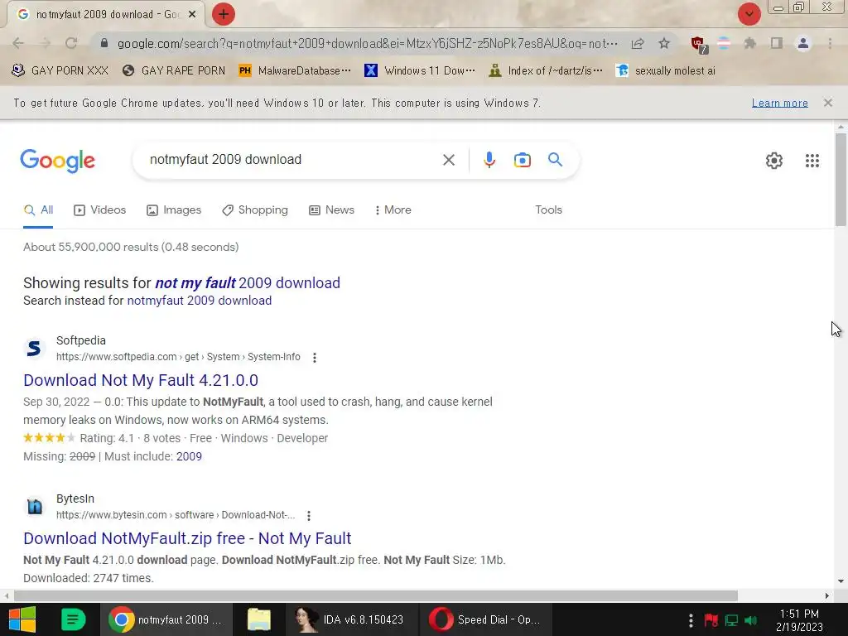
Task: Click the taskbar clock 1:51 PM
Action: pyautogui.click(x=799, y=620)
